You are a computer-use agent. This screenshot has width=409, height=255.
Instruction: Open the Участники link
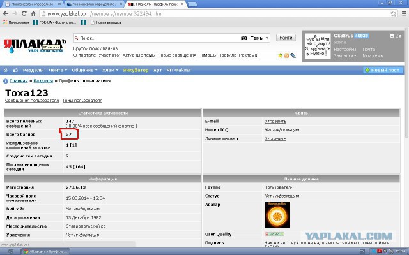(109, 55)
